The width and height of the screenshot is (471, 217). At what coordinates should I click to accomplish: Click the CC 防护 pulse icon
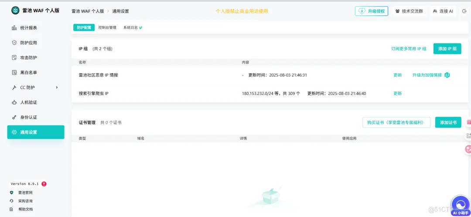click(x=14, y=87)
